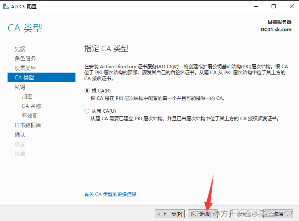This screenshot has width=299, height=221.
Task: Jump to the 私钥 step
Action: pyautogui.click(x=20, y=87)
